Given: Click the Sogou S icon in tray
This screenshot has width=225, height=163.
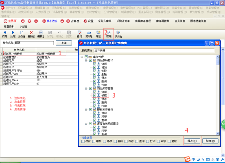Looking at the screenshot, I should pos(187,159).
